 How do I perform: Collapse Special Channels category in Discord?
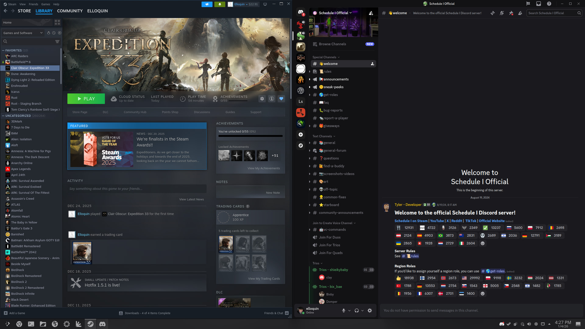(326, 57)
